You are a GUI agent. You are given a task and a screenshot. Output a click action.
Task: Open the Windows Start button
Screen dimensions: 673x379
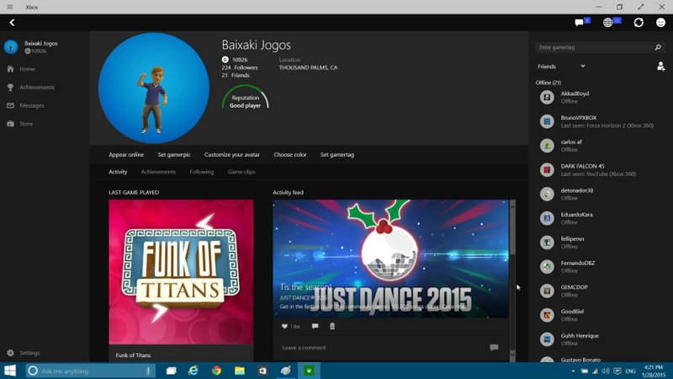[x=10, y=371]
